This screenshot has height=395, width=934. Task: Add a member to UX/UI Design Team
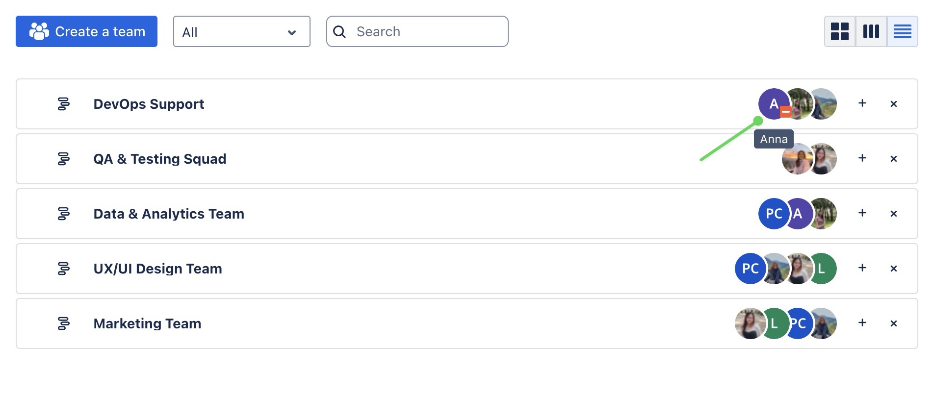(862, 268)
